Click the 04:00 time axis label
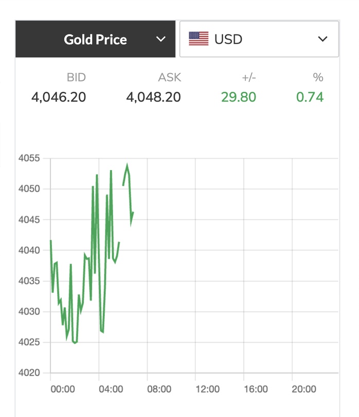This screenshot has width=359, height=417. pos(111,389)
